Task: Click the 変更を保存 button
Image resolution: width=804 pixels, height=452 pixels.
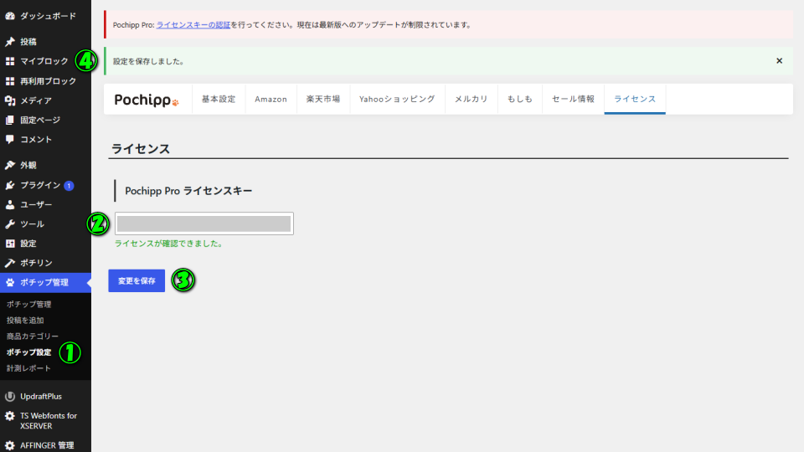Action: pos(137,281)
